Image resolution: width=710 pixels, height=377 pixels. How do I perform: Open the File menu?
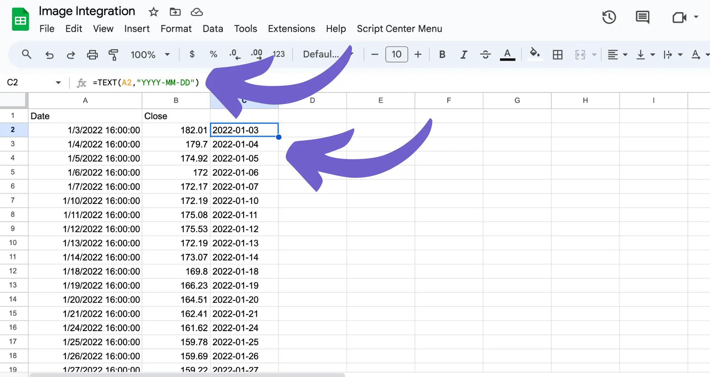47,28
